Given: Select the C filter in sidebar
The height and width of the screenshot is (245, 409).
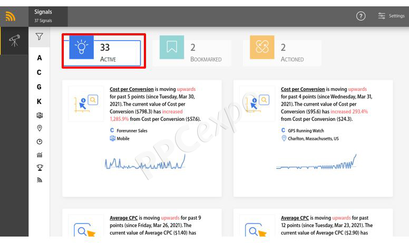Looking at the screenshot, I should 39,72.
